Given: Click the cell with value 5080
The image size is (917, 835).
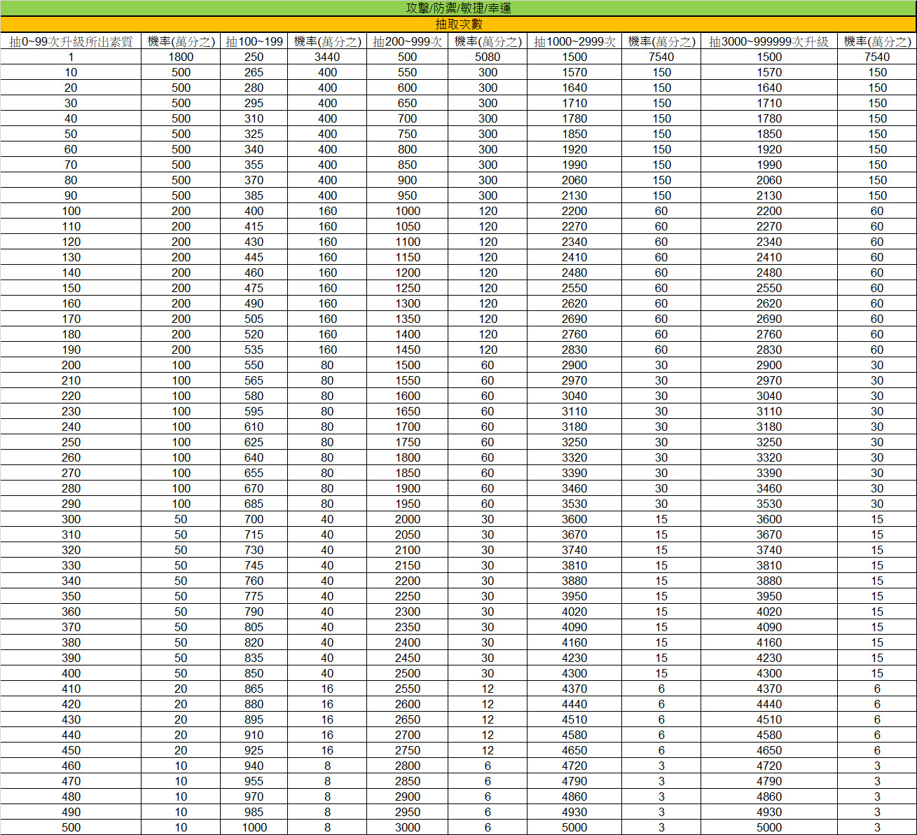Looking at the screenshot, I should [488, 57].
